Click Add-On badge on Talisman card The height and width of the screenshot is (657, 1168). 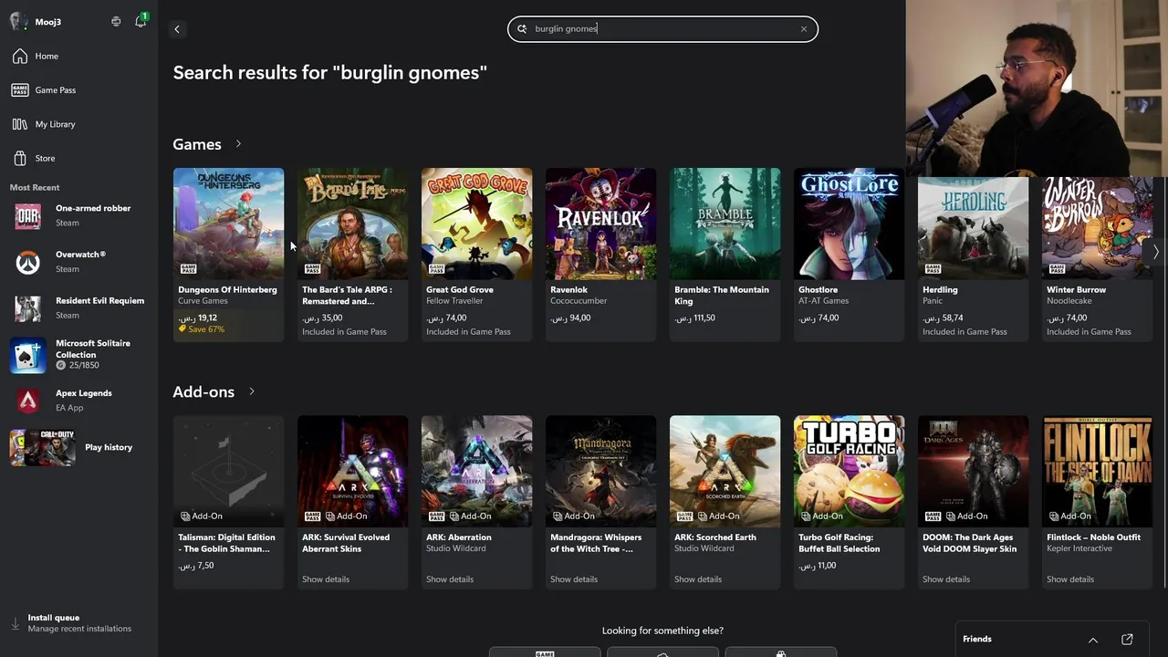pos(202,516)
